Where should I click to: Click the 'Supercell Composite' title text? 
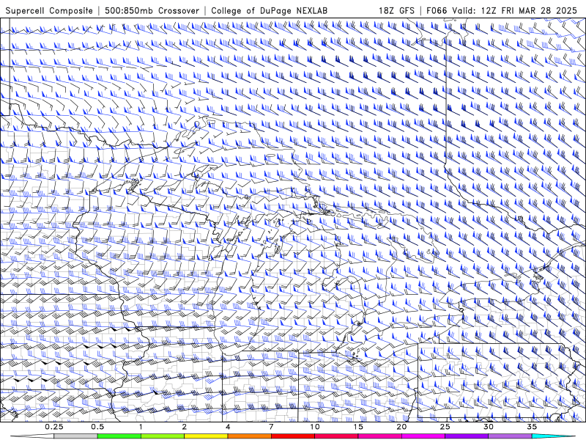click(49, 11)
